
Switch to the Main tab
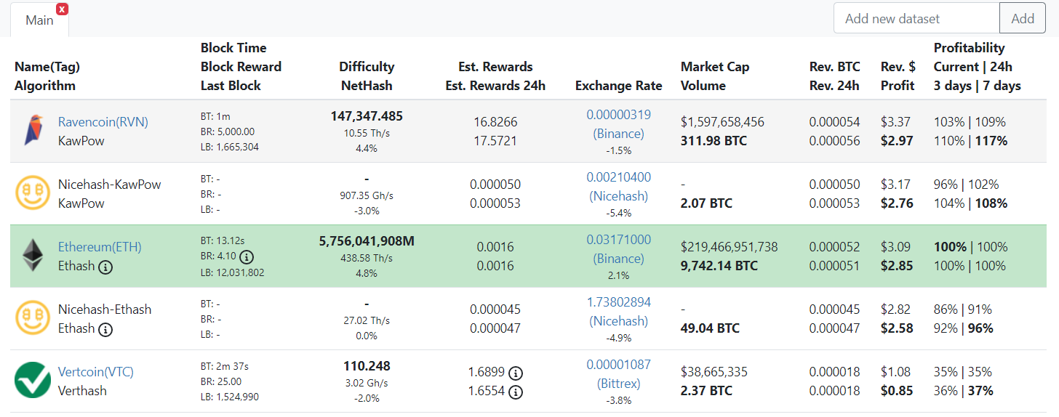(39, 20)
